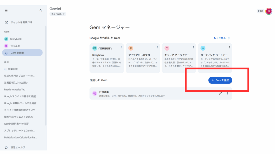This screenshot has height=154, width=275.
Task: Open recent chat スライド作成の制限について
Action: tap(20, 110)
